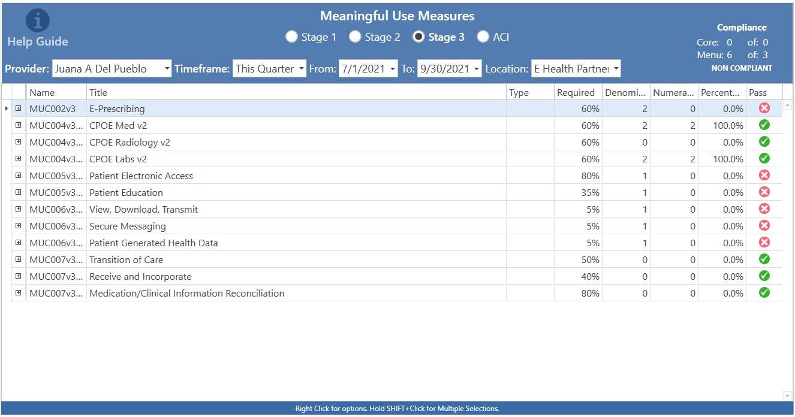Expand the Receive and Incorporate row
The width and height of the screenshot is (795, 417).
tap(18, 276)
